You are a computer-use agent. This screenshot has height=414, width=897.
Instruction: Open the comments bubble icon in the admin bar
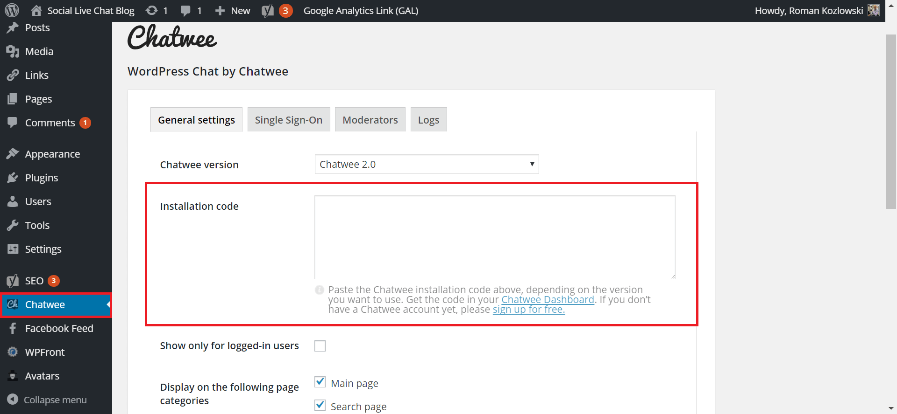pos(185,11)
